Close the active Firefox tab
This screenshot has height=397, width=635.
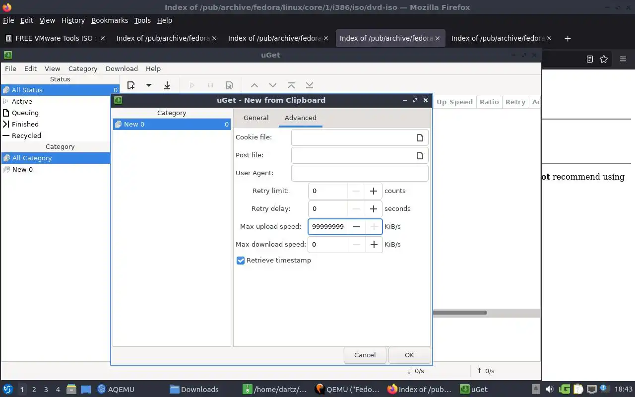point(438,38)
